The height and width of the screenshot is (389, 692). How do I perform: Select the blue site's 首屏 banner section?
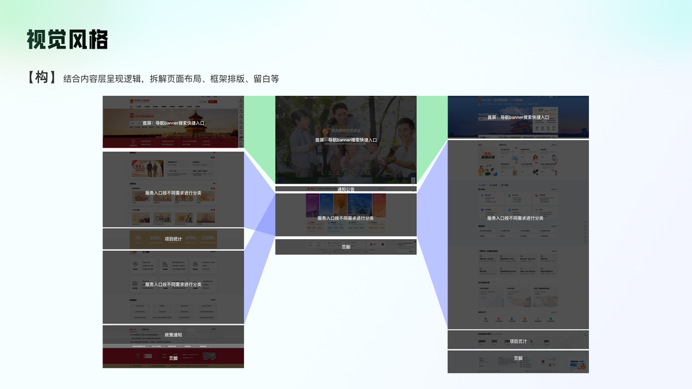(x=518, y=117)
